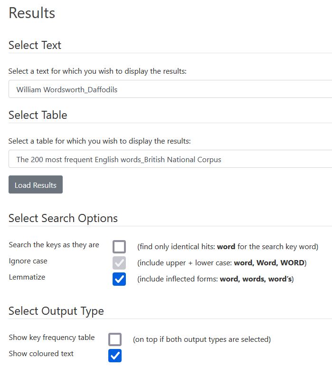Disable the Show coloured text checkbox
This screenshot has height=368, width=332.
coord(115,355)
